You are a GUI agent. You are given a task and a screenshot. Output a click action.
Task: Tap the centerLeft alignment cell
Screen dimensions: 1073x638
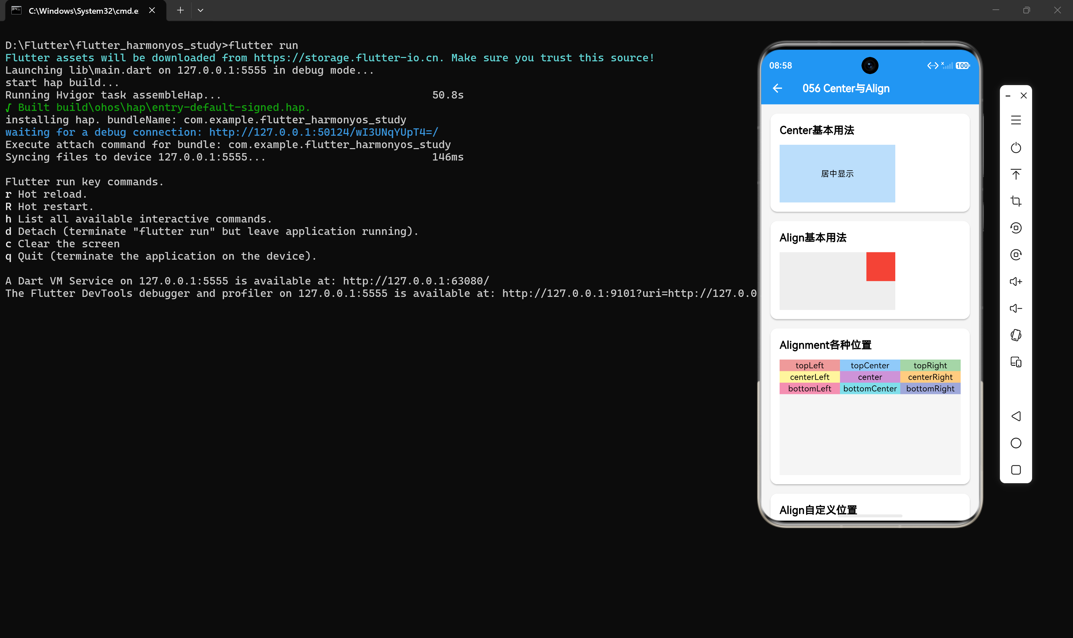pos(809,377)
